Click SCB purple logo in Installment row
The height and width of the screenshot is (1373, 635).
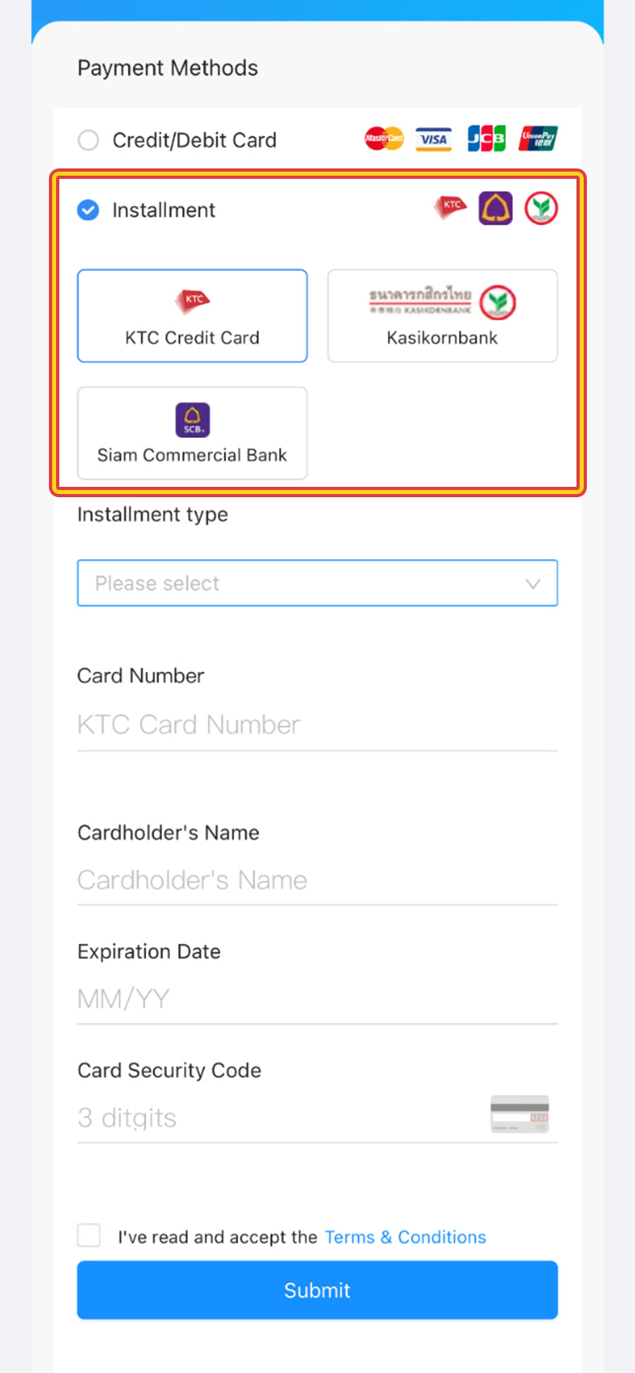495,209
